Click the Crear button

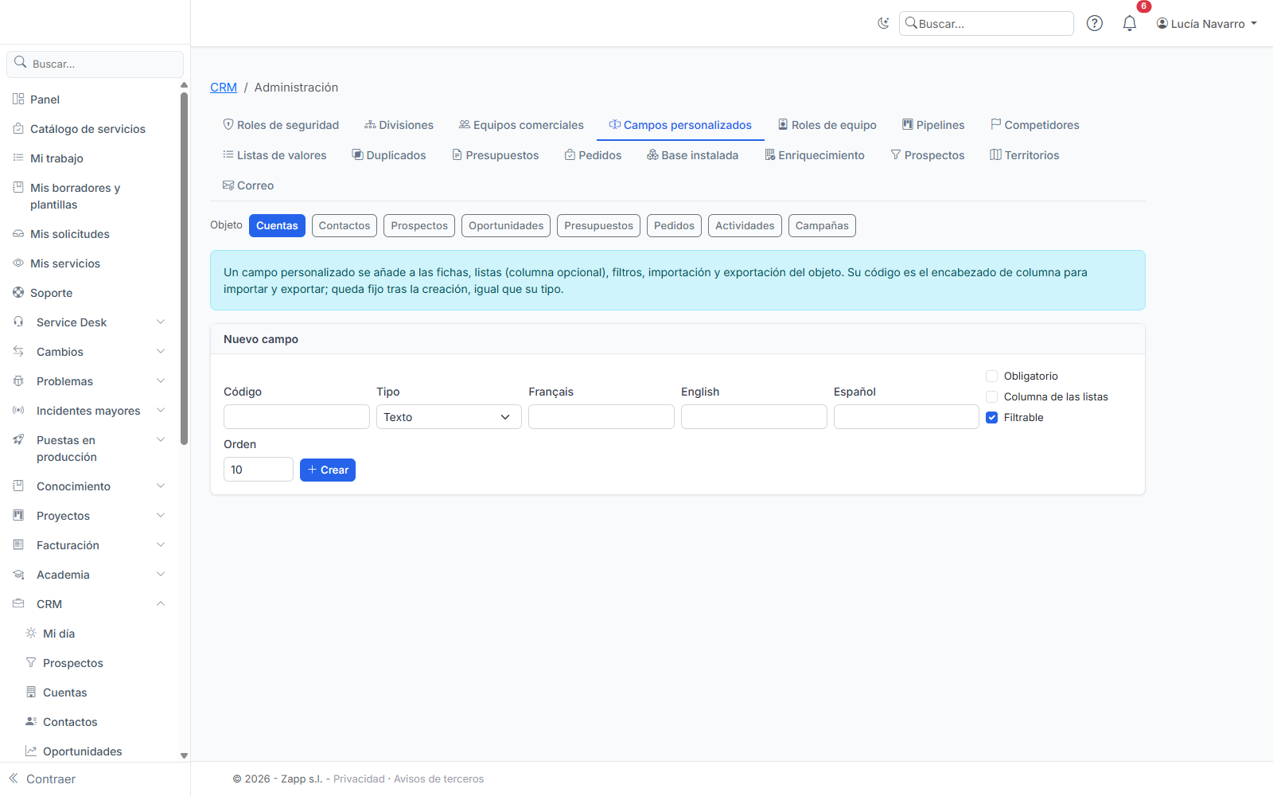pyautogui.click(x=328, y=470)
